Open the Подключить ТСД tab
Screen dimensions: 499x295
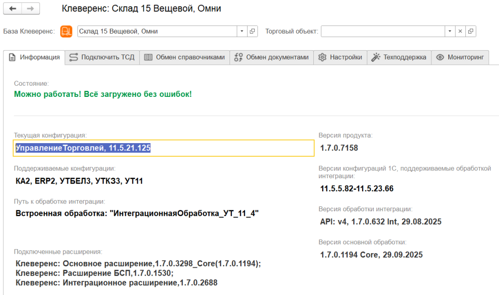coord(102,57)
